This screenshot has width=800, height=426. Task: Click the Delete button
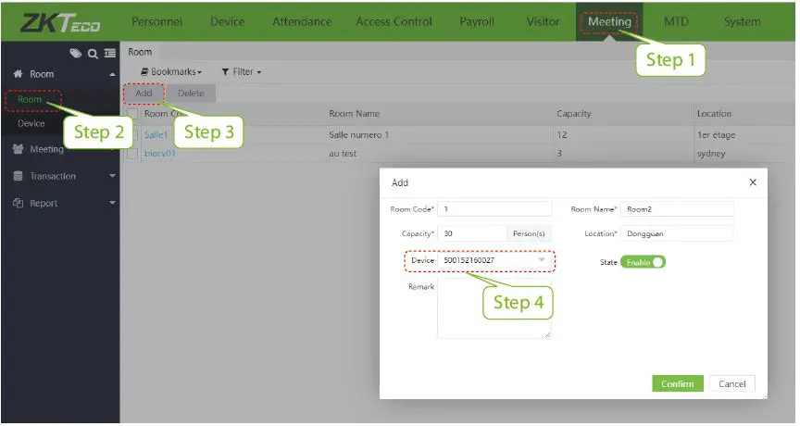pyautogui.click(x=191, y=94)
